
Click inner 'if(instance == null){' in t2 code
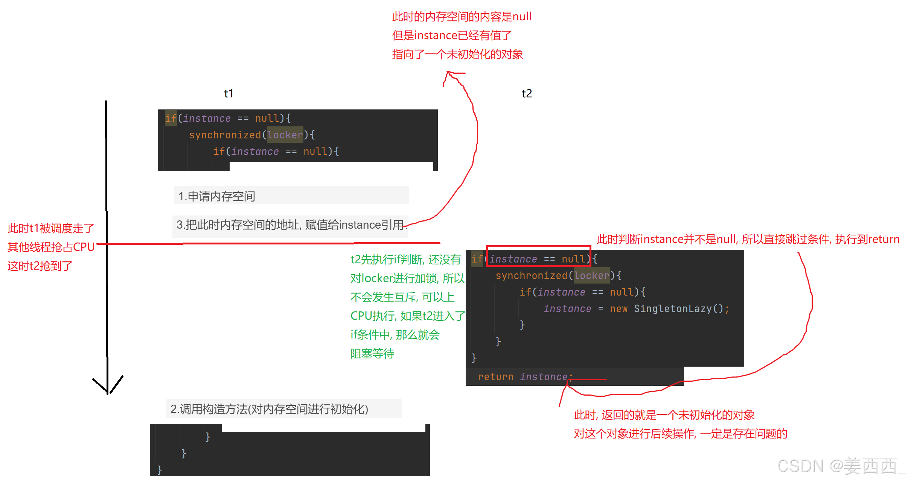point(582,292)
